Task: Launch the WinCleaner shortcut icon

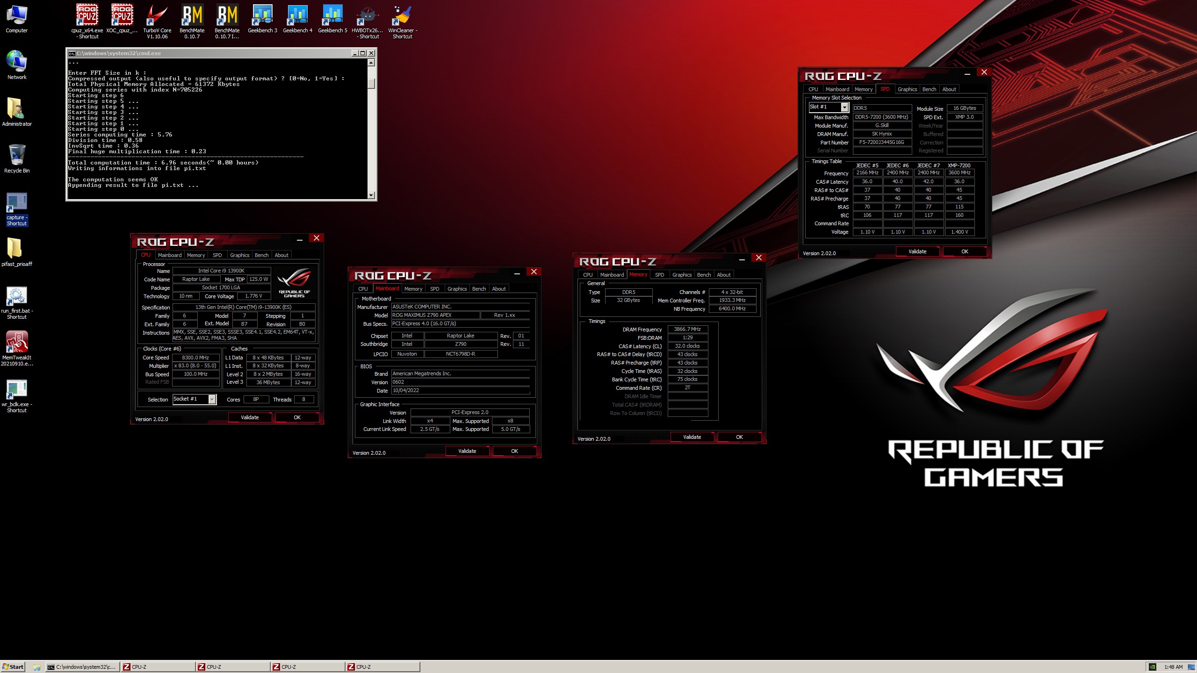Action: point(403,21)
